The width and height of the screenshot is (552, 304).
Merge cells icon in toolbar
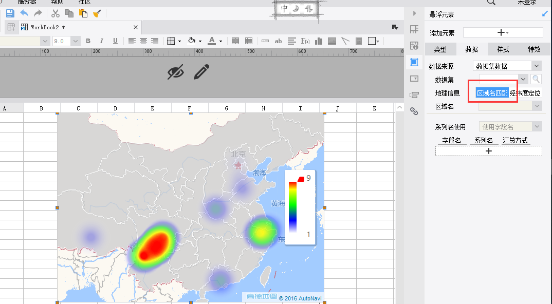click(x=235, y=41)
